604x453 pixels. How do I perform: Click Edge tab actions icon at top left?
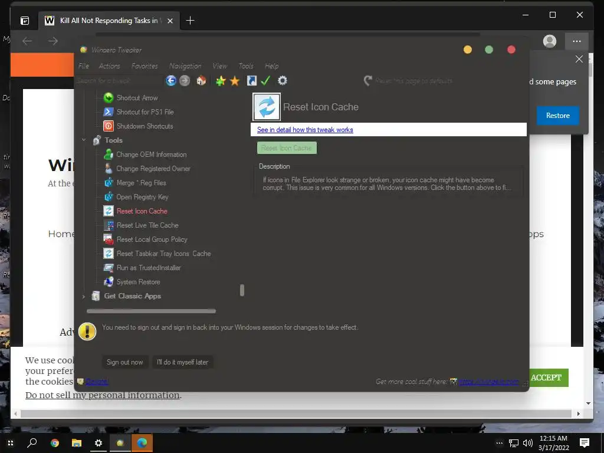click(25, 21)
